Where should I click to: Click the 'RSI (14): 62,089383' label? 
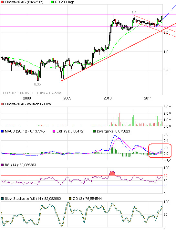(20, 165)
